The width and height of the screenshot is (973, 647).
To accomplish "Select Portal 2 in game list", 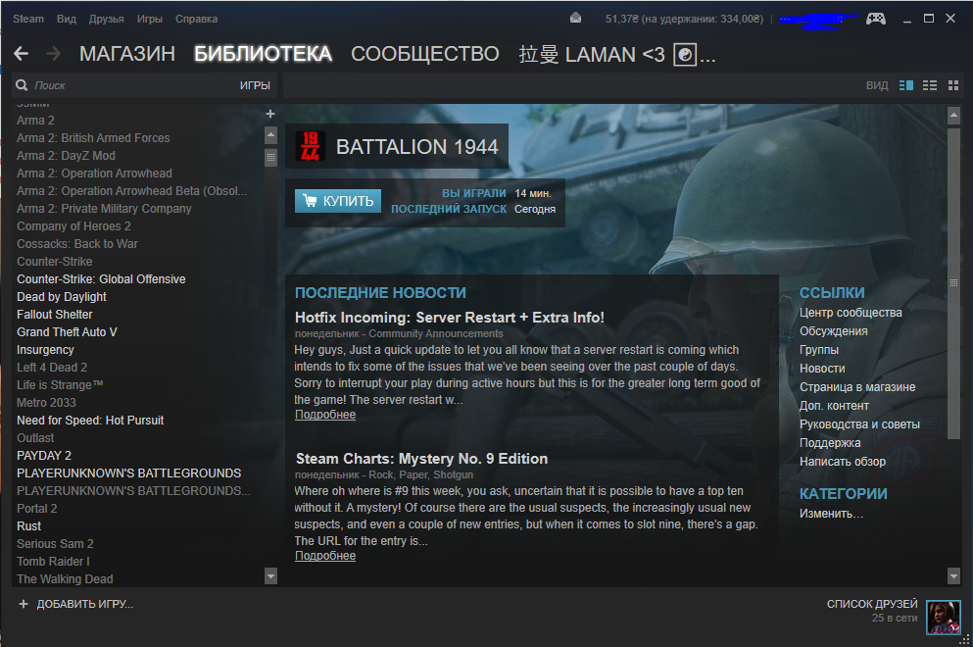I will click(x=36, y=508).
